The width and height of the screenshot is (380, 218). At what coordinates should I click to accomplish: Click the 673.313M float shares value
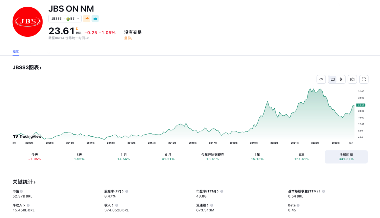(x=205, y=210)
